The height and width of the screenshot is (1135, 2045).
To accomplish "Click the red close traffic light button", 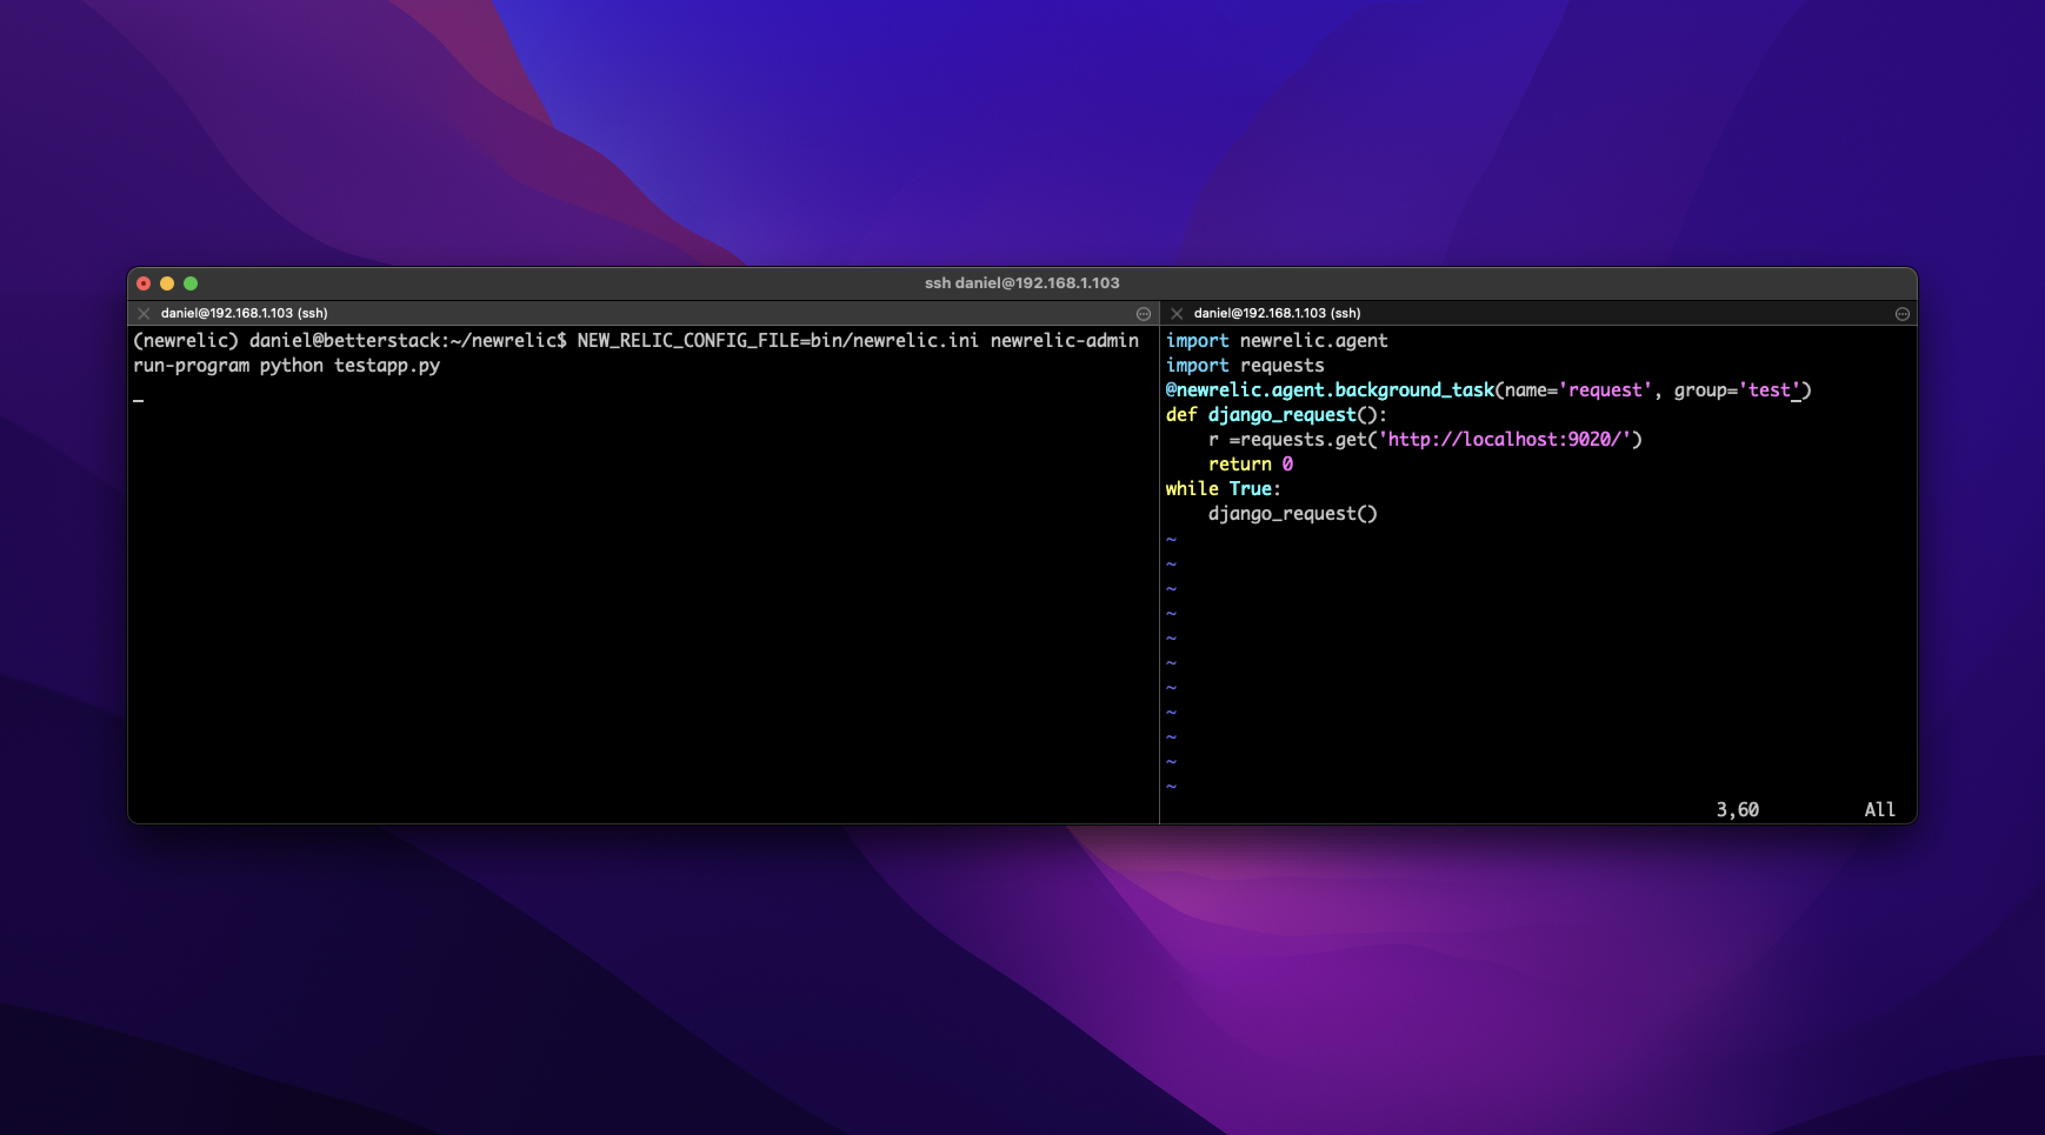I will [143, 283].
